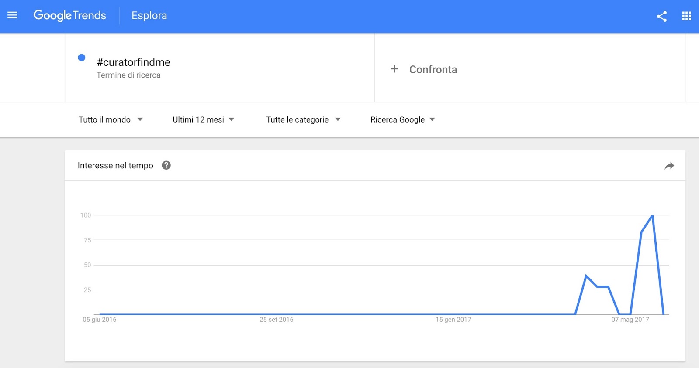Click the help icon beside Interesse nel tempo
This screenshot has height=368, width=699.
click(166, 165)
